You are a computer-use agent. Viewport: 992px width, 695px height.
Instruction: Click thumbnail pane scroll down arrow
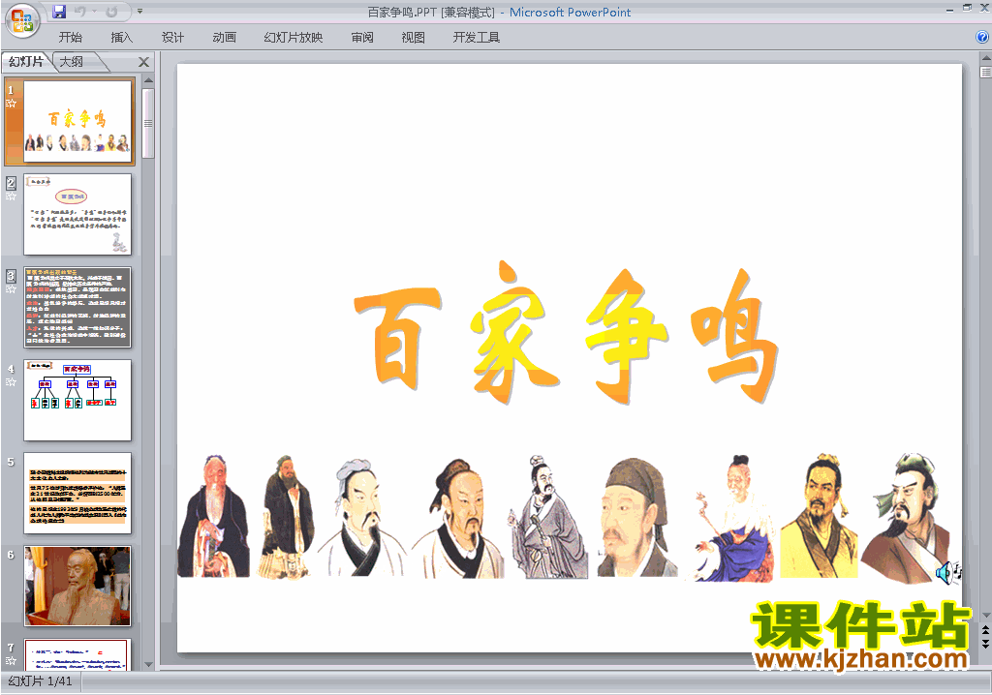pyautogui.click(x=148, y=665)
